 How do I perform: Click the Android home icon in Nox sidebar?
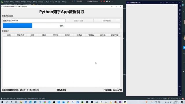click(180, 90)
